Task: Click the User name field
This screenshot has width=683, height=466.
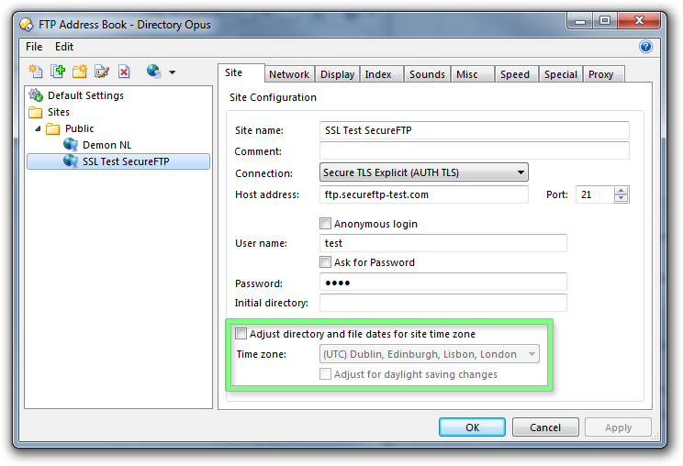Action: tap(443, 243)
